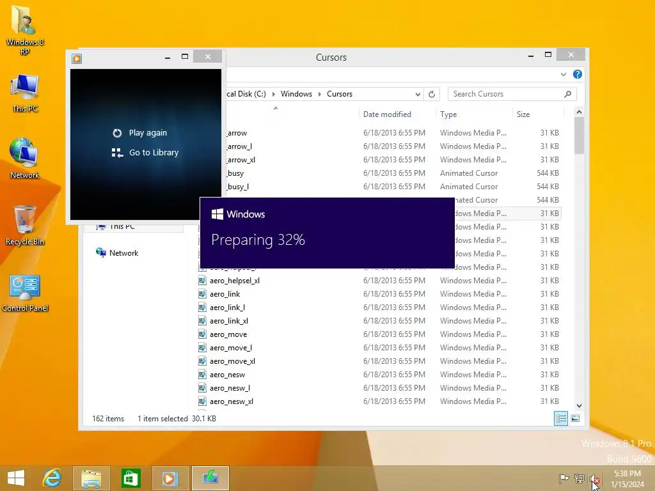Open the Windows Store taskbar icon
Image resolution: width=655 pixels, height=491 pixels.
point(130,478)
